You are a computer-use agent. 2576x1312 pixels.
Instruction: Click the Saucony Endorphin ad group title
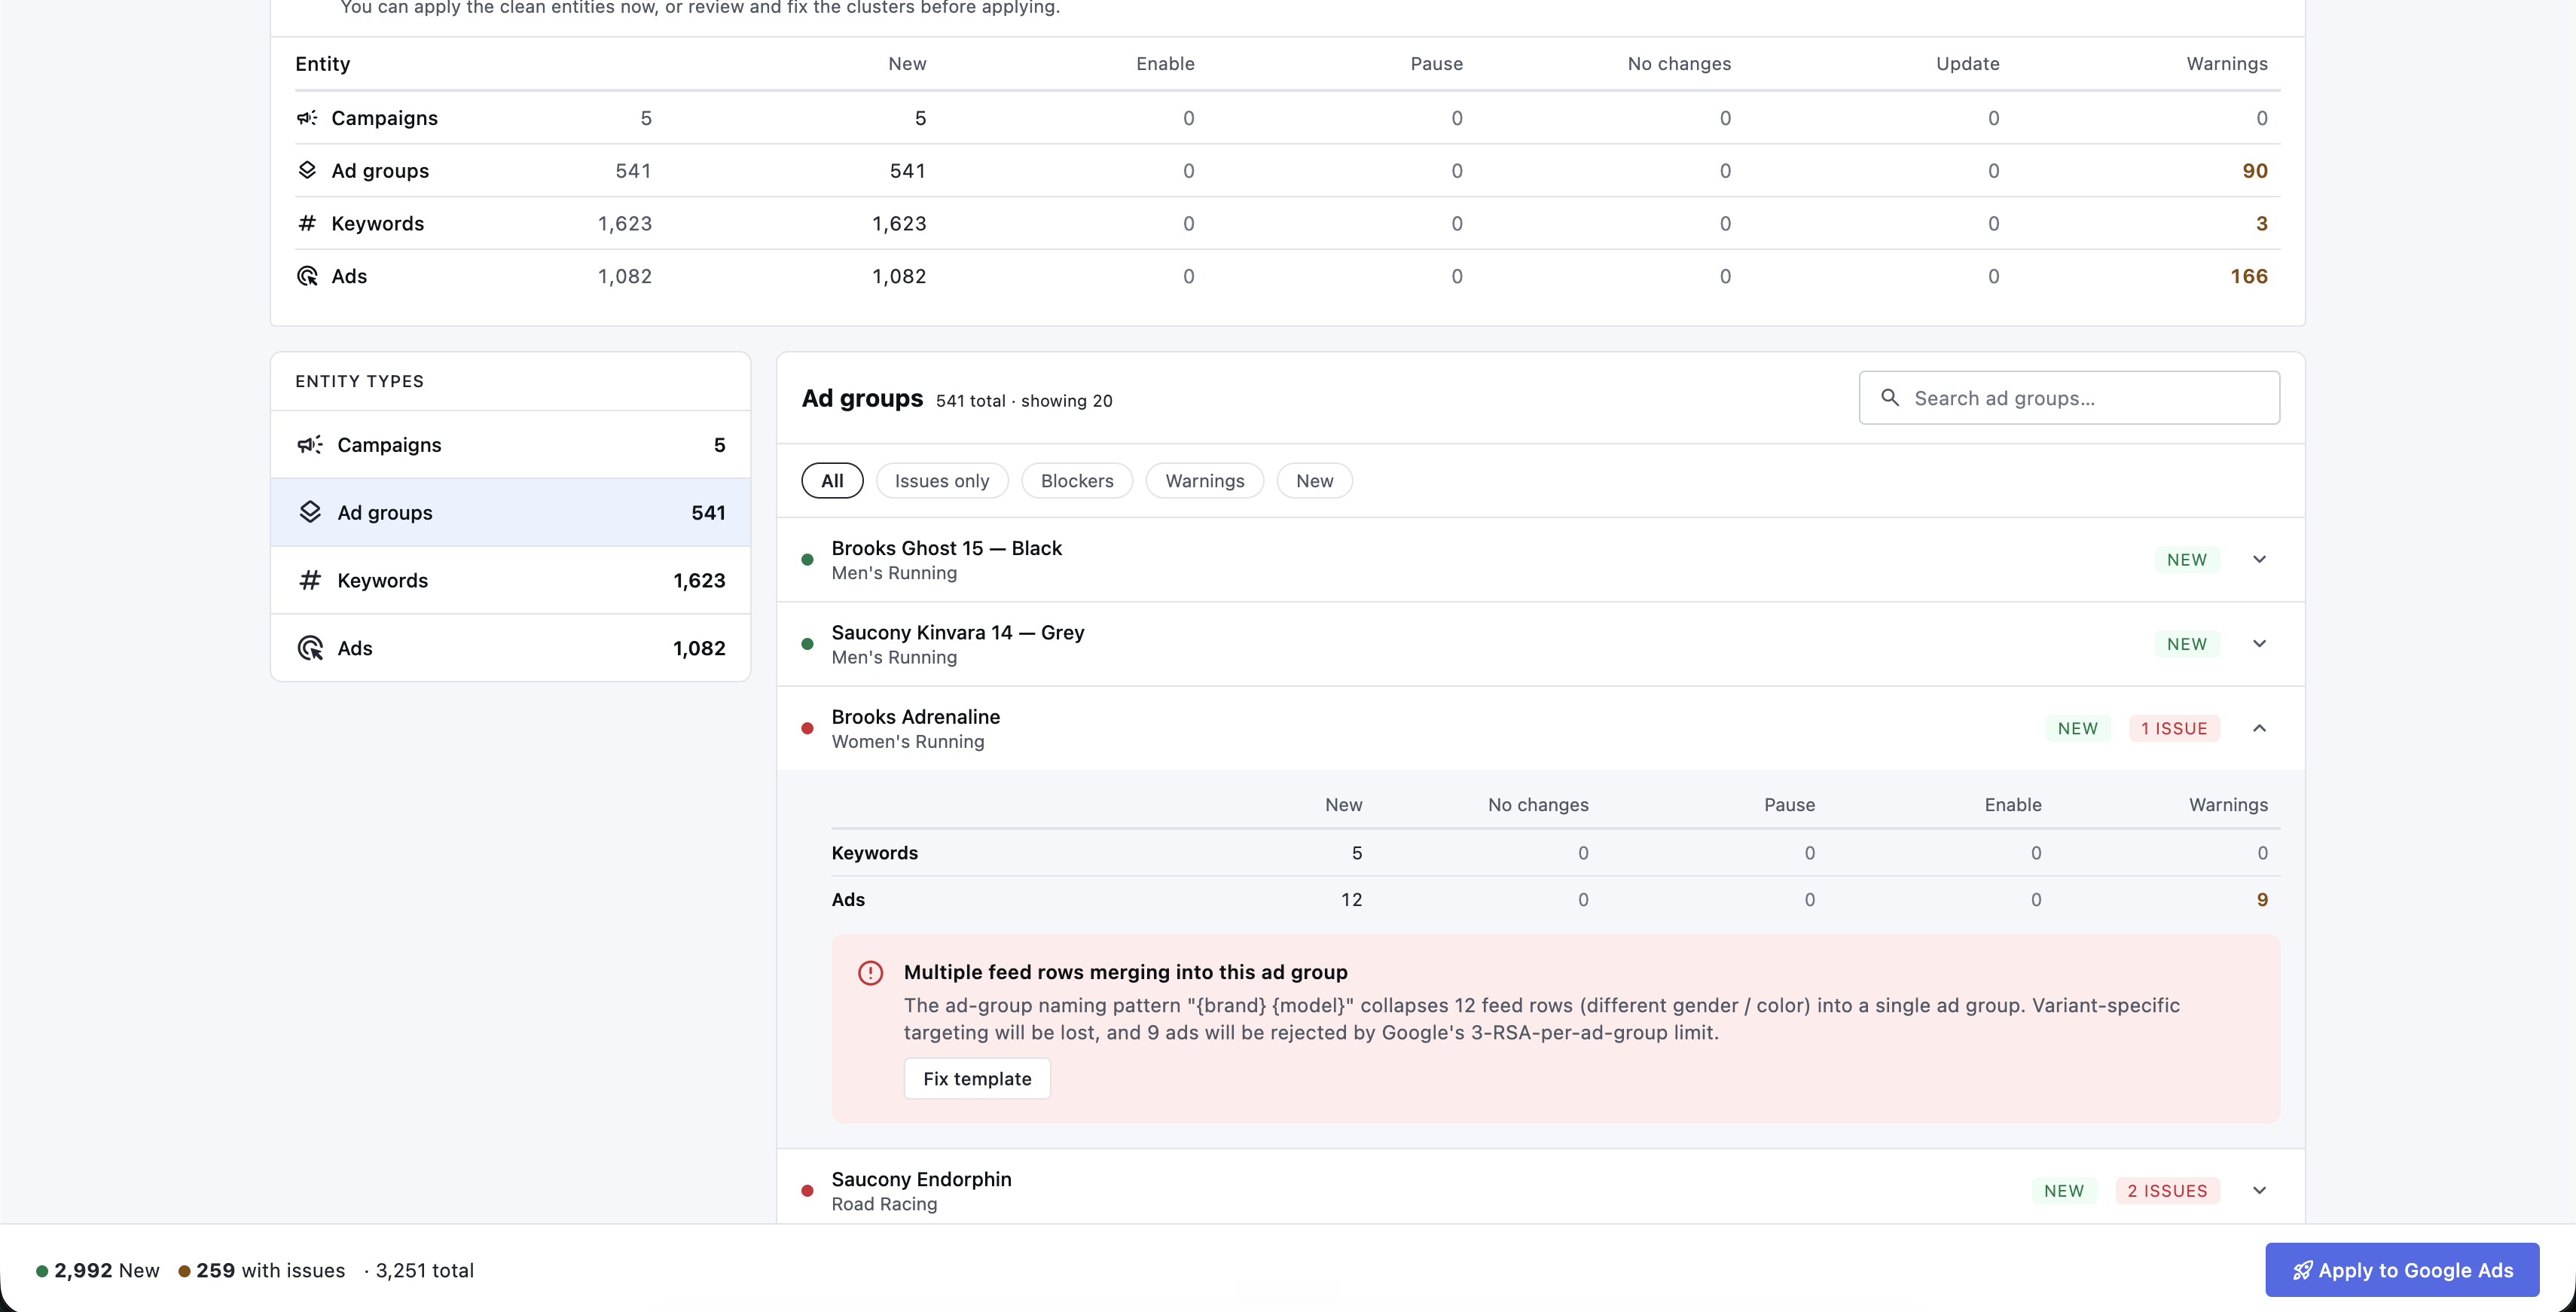(922, 1180)
